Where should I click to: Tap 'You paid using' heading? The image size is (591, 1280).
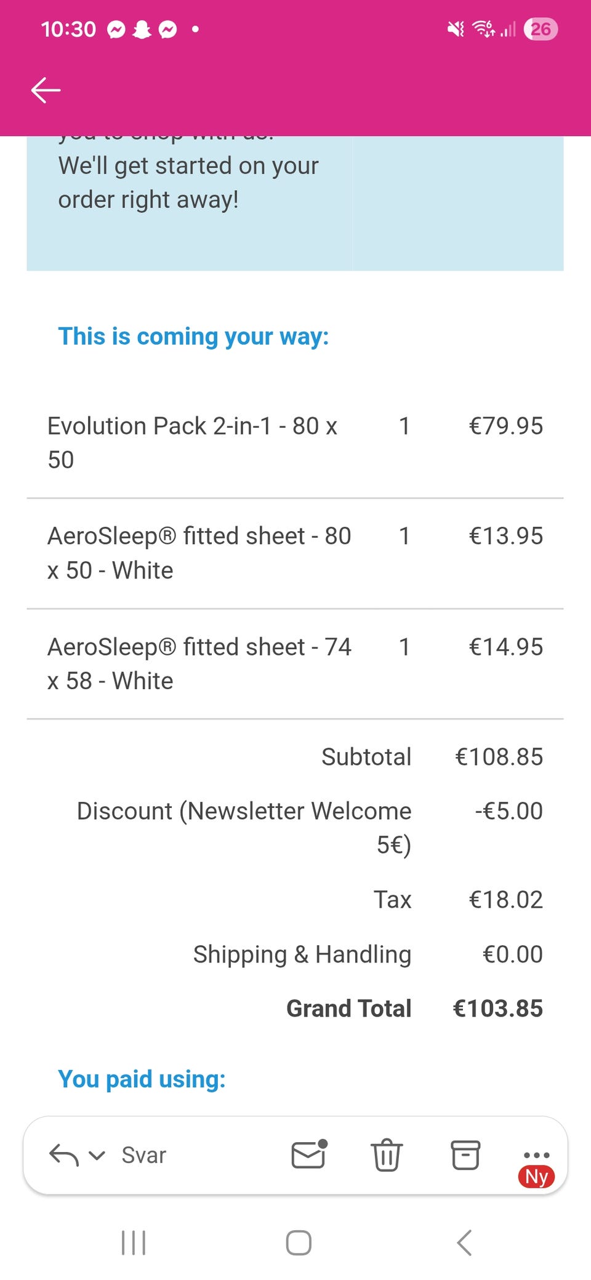(142, 1079)
